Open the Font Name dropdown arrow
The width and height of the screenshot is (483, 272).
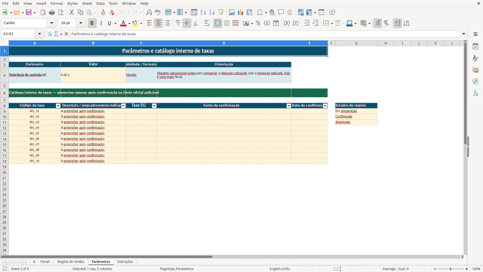point(52,23)
